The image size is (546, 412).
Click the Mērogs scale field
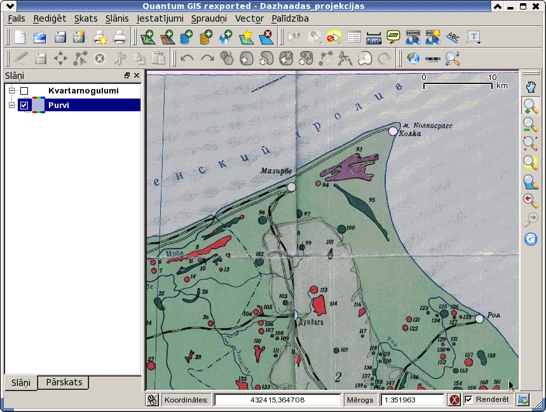point(413,400)
